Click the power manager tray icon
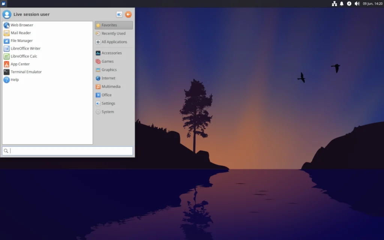 click(349, 4)
